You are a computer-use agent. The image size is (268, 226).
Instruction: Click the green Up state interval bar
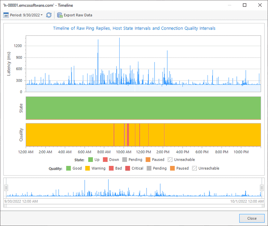click(x=143, y=108)
